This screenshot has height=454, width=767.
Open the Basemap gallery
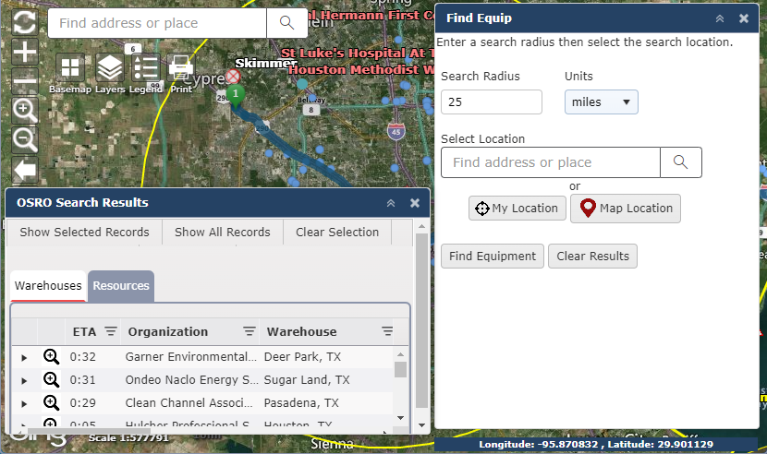[x=70, y=68]
